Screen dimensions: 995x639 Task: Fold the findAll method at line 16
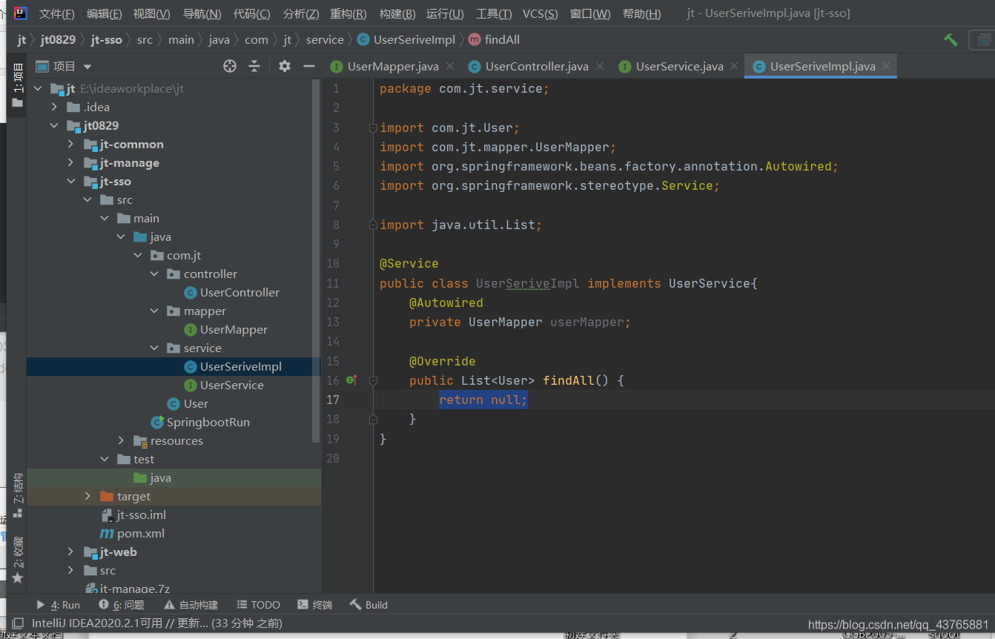click(374, 380)
